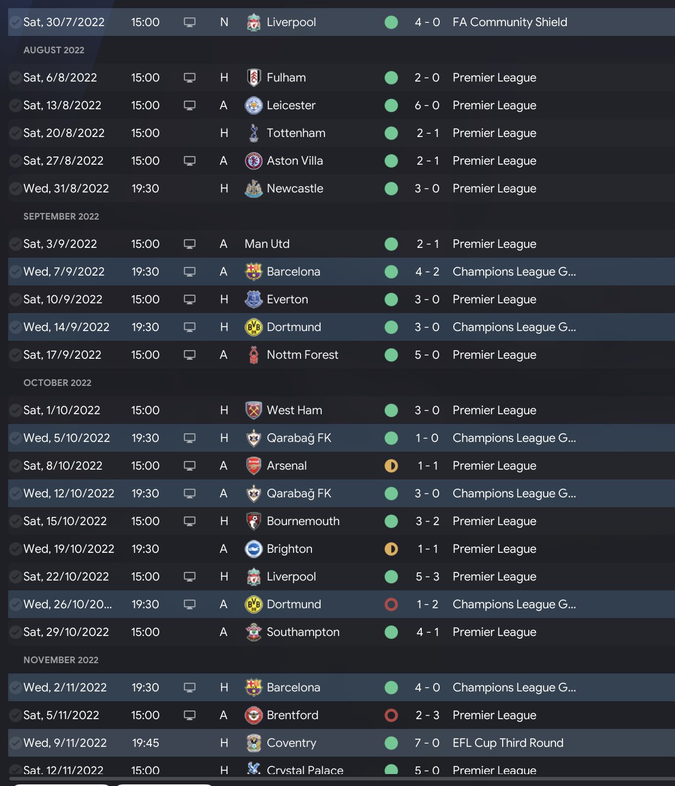Click the 6 - 0 score against Leicester
Screen dimensions: 675x786
[427, 105]
